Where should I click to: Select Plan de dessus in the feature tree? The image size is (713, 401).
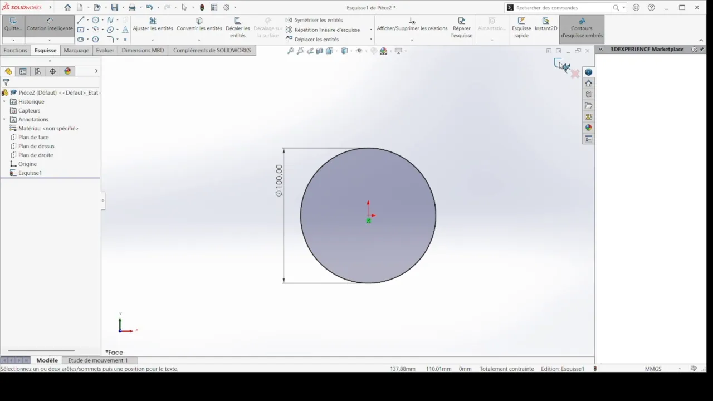click(36, 146)
